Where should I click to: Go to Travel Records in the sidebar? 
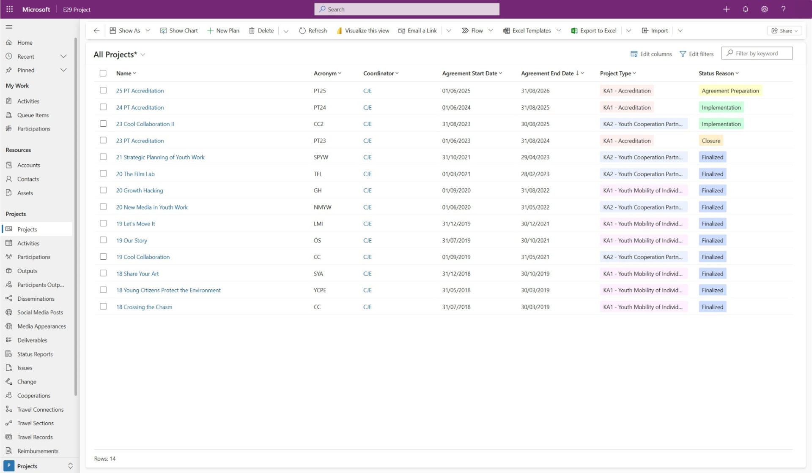35,437
